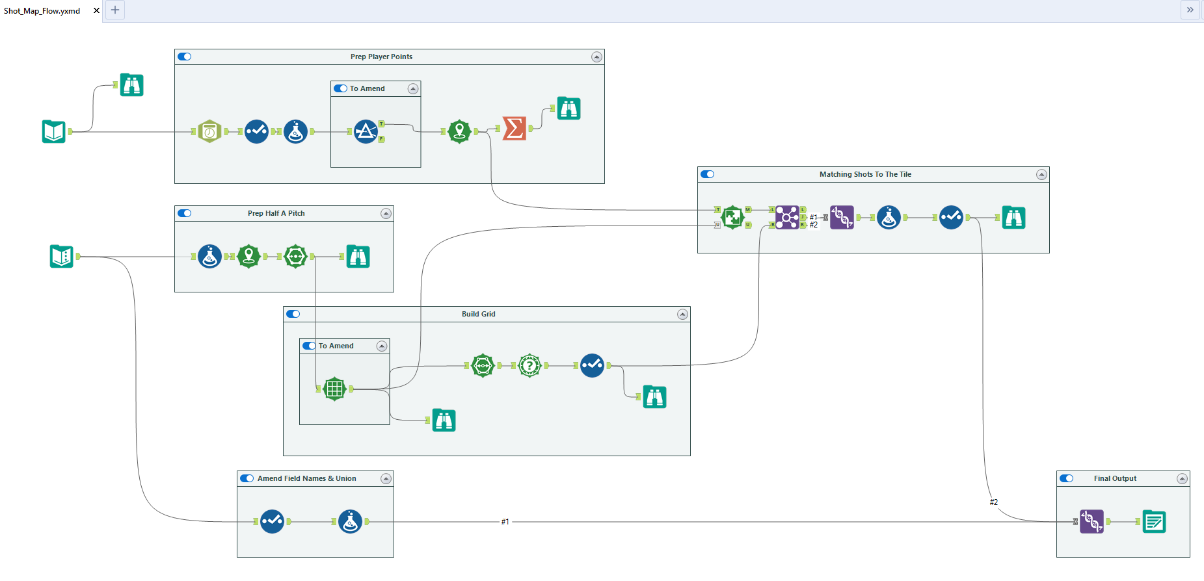The width and height of the screenshot is (1204, 581).
Task: Collapse the Amend Field Names & Union container
Action: (386, 478)
